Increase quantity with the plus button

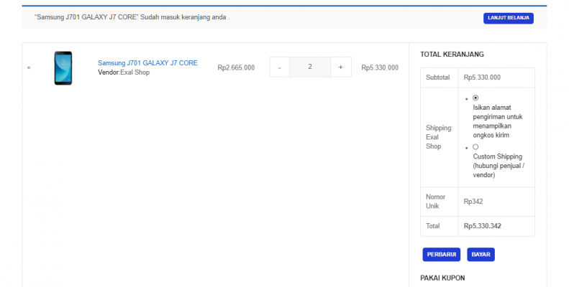(341, 67)
